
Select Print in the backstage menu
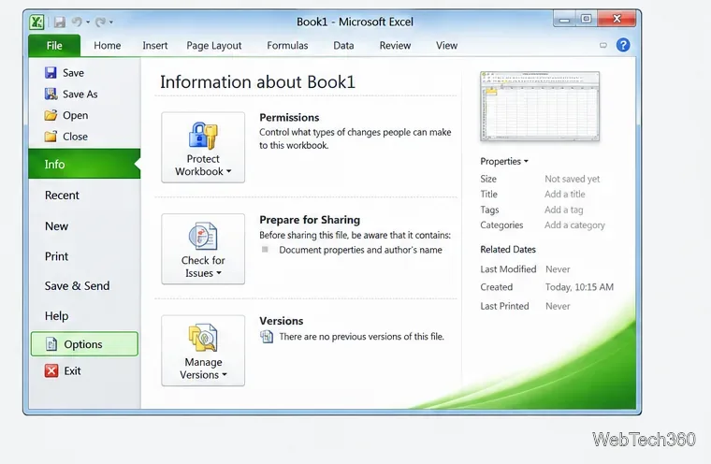point(56,256)
